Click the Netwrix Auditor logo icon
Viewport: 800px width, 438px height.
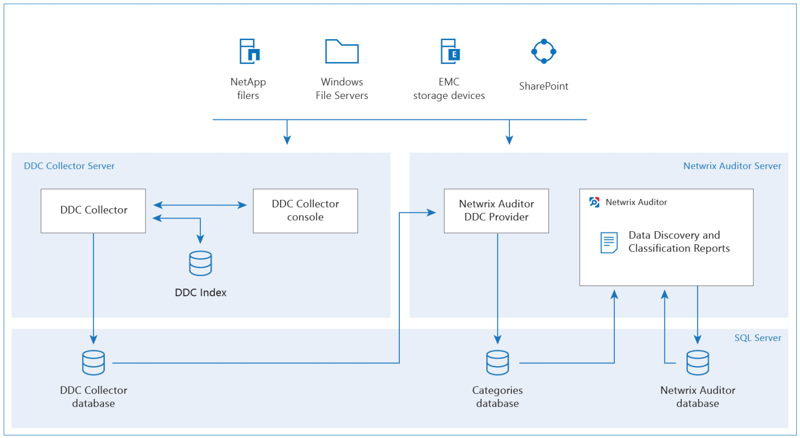[594, 202]
